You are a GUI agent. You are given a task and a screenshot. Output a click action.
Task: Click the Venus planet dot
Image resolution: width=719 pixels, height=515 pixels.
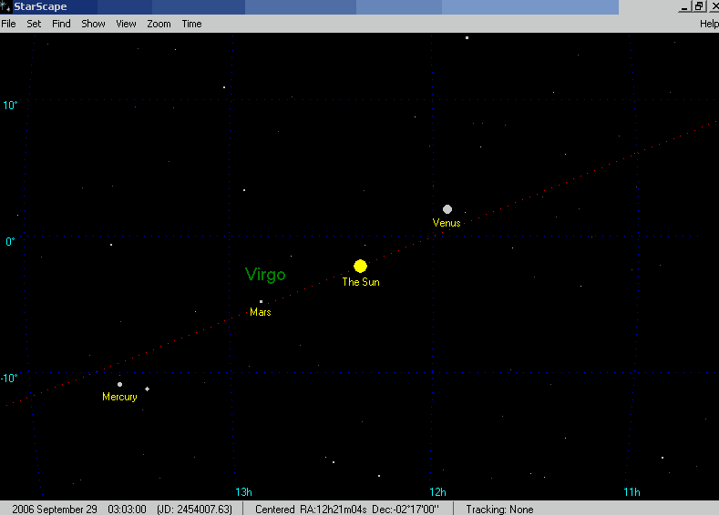[447, 209]
